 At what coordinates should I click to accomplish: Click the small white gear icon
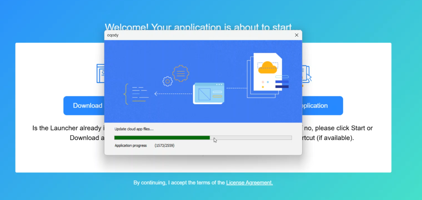pyautogui.click(x=167, y=81)
